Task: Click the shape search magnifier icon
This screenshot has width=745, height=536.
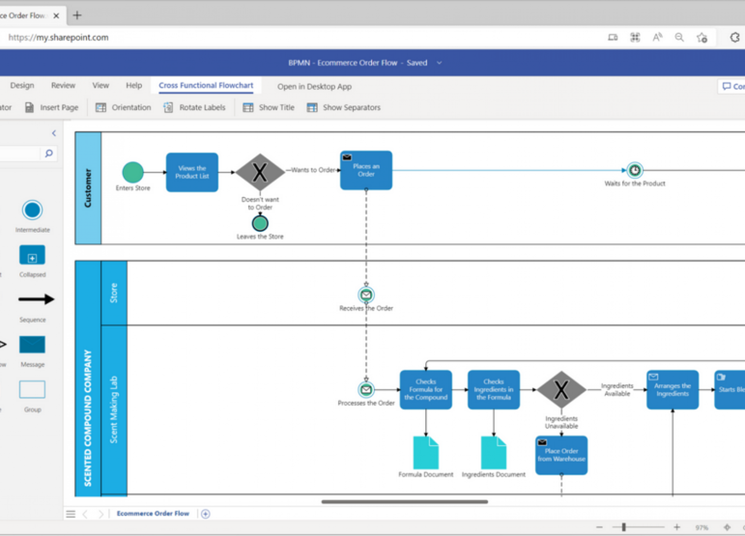Action: pos(49,153)
